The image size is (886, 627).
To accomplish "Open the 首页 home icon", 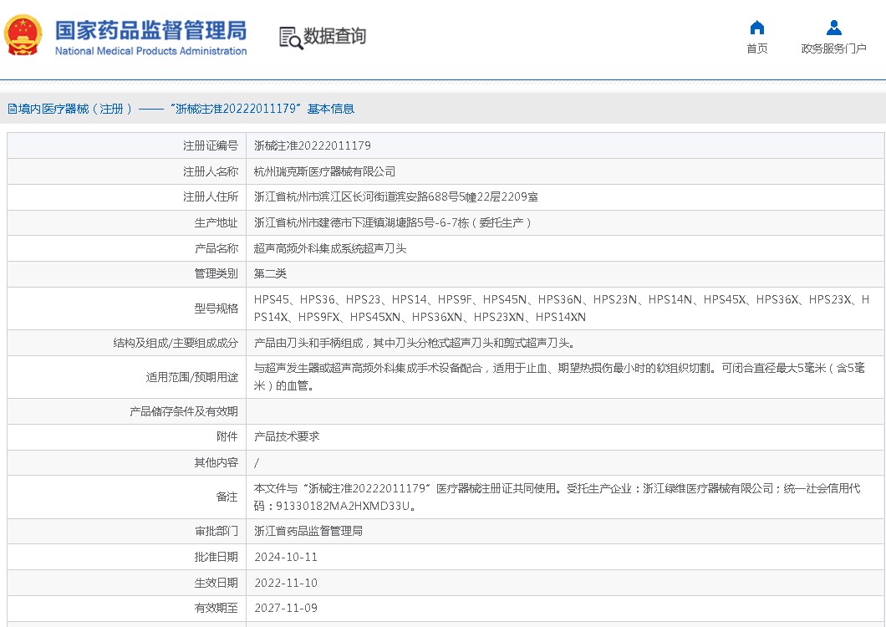I will (757, 27).
